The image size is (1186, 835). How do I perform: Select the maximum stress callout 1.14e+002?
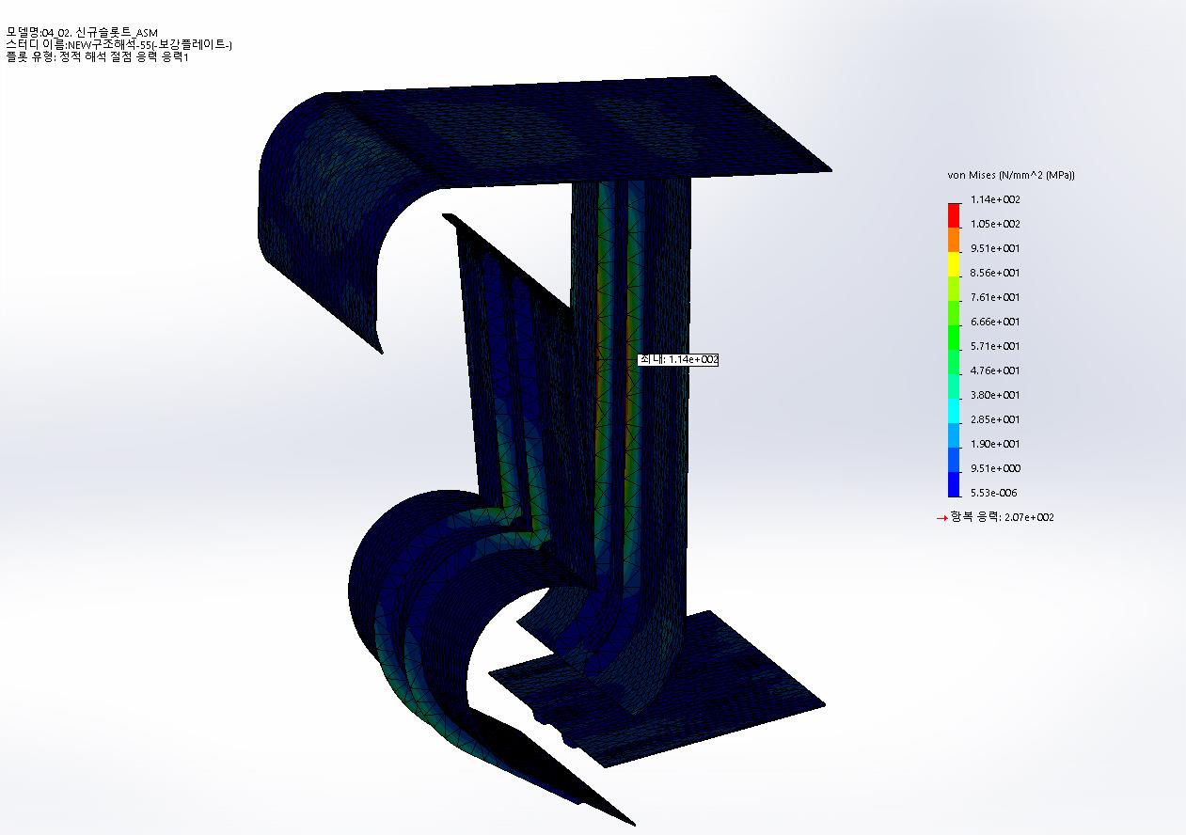coord(678,359)
